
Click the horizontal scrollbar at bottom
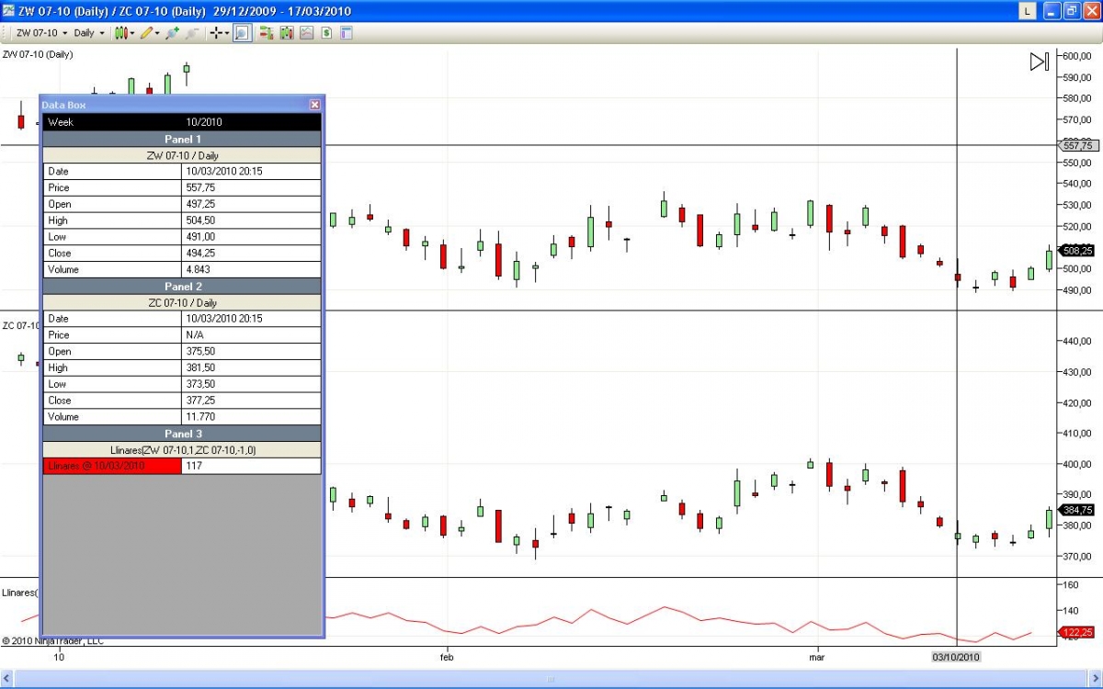(x=551, y=679)
